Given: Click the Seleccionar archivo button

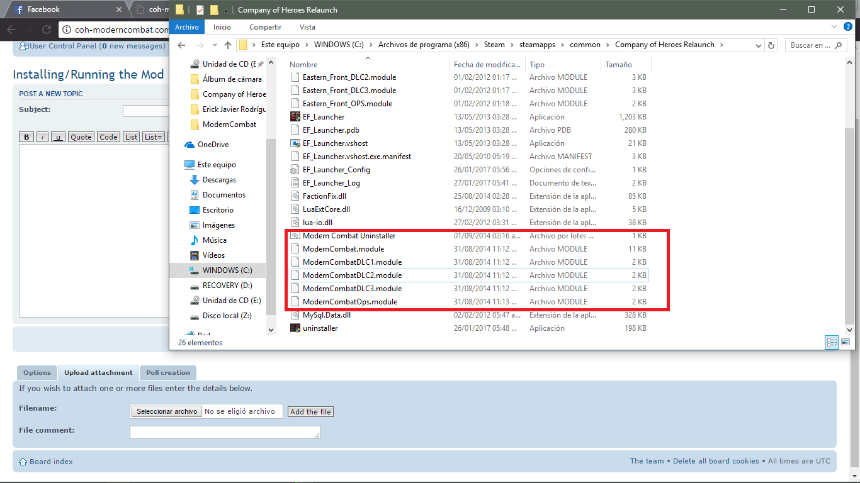Looking at the screenshot, I should click(x=167, y=411).
